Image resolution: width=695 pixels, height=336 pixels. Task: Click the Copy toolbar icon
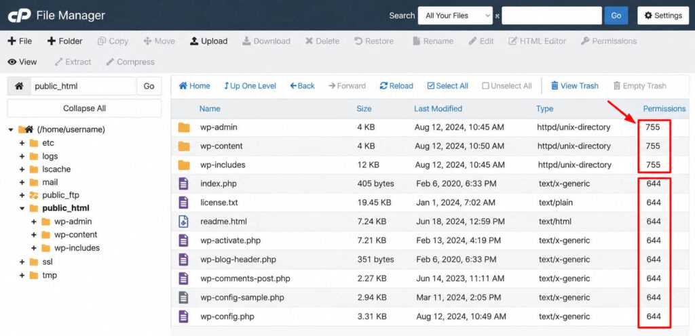click(102, 41)
